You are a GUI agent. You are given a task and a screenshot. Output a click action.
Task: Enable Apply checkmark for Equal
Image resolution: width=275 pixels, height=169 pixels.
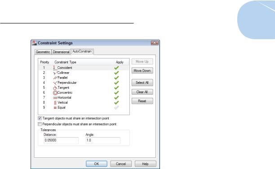[x=116, y=107]
